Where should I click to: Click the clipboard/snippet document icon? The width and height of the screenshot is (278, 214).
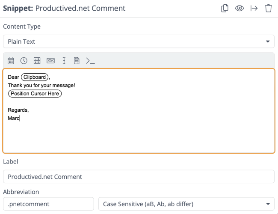pos(77,61)
